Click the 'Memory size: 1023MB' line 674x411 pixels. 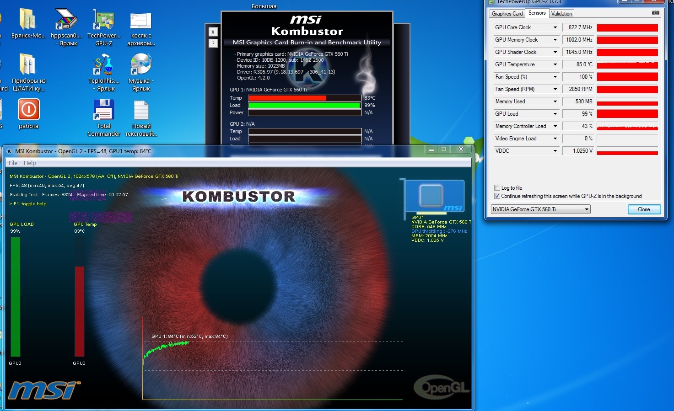259,66
